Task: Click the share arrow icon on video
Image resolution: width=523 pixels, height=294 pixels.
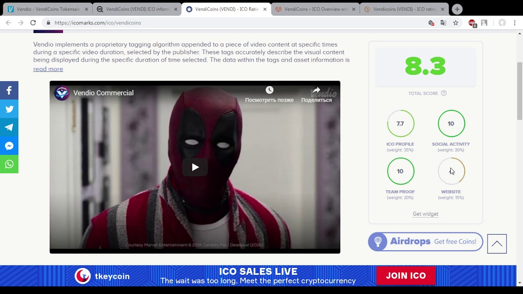Action: (316, 90)
